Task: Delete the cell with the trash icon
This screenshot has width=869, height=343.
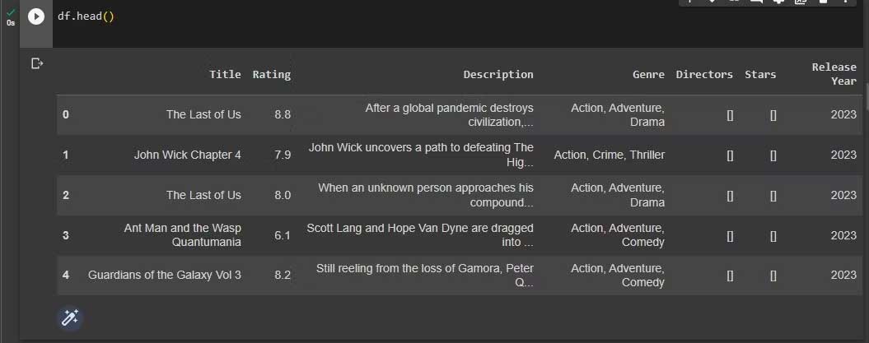Action: click(x=822, y=2)
